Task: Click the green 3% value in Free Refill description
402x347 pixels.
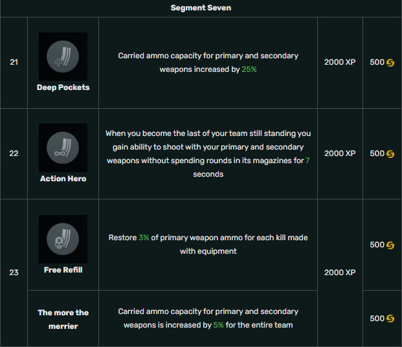Action: click(144, 238)
